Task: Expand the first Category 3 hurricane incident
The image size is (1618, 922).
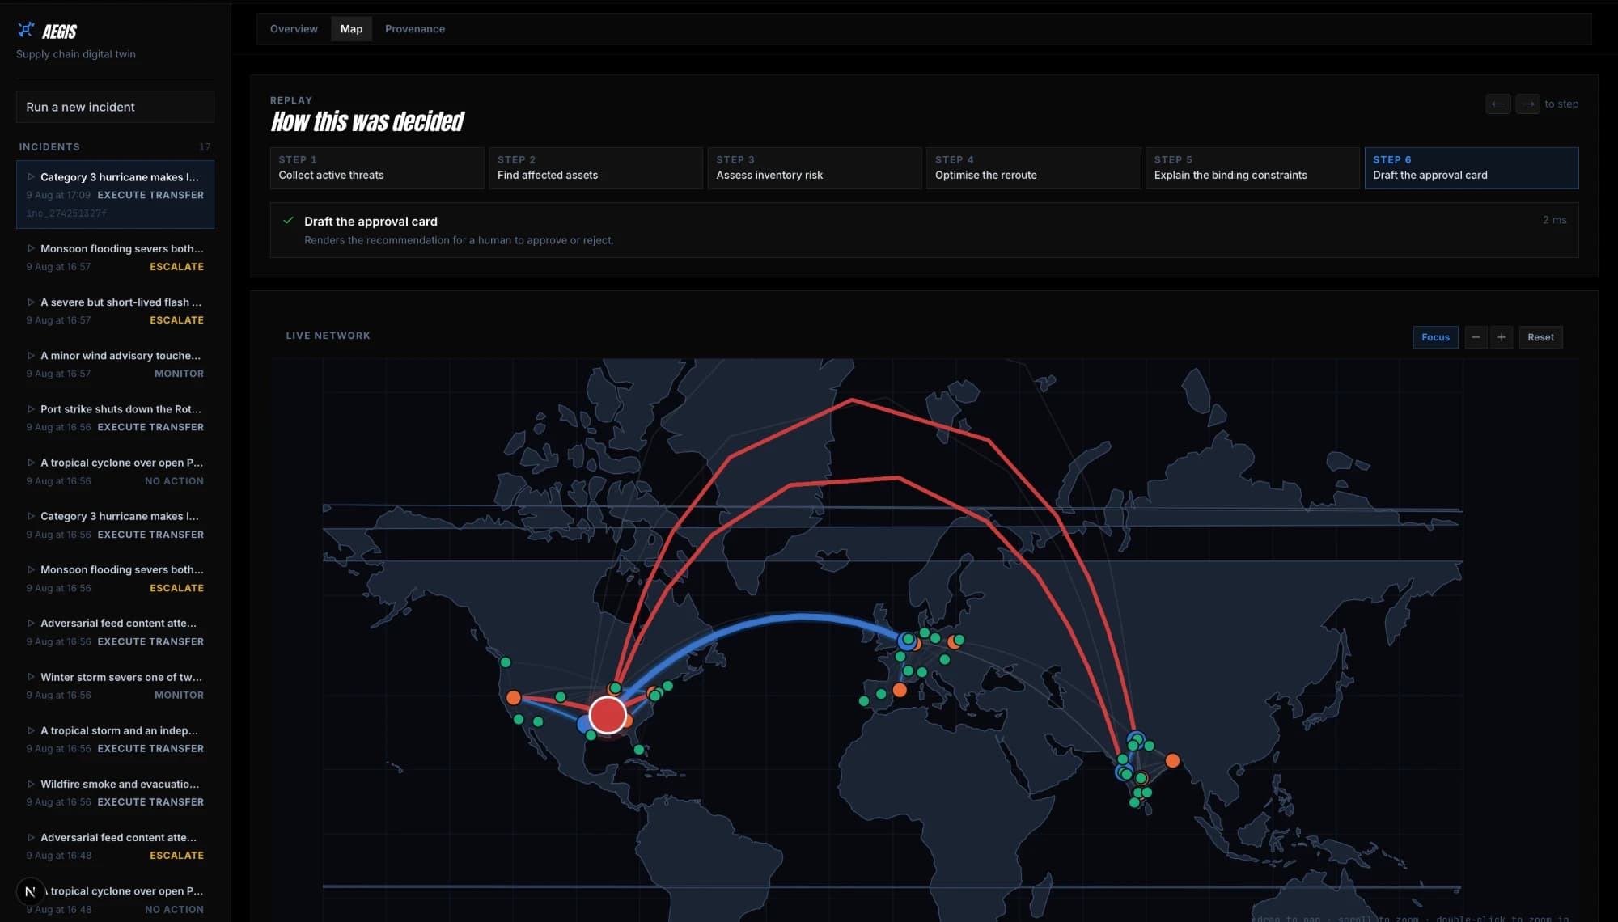Action: [x=31, y=177]
